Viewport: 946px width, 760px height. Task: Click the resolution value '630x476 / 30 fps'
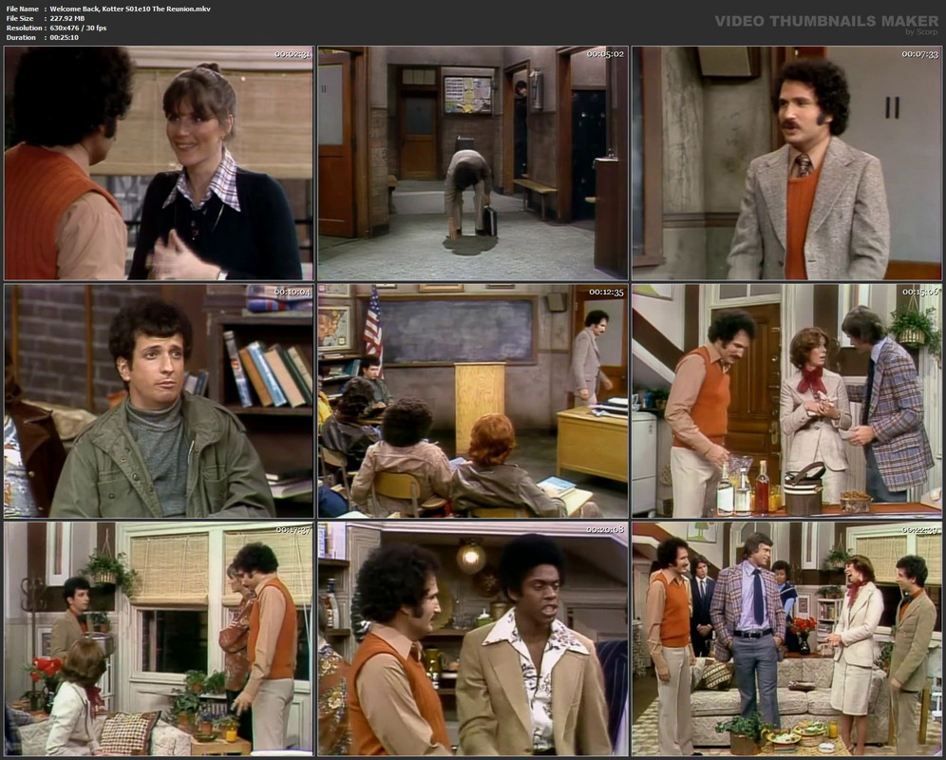point(79,28)
